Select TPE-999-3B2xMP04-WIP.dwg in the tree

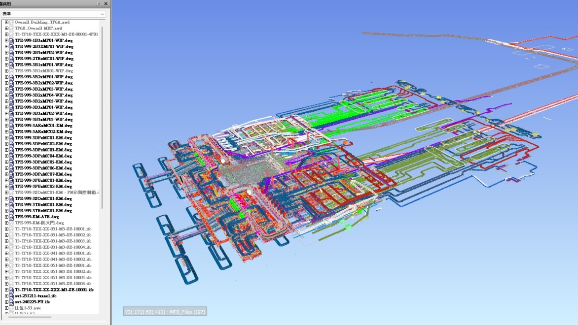43,95
